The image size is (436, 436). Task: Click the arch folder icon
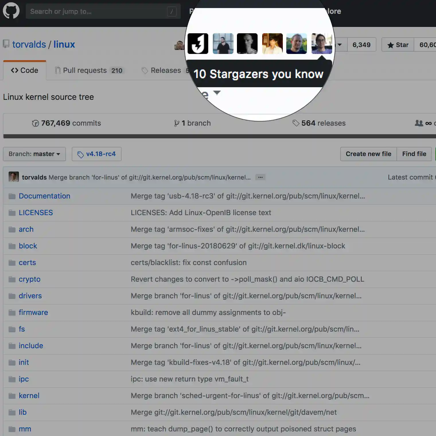point(12,229)
